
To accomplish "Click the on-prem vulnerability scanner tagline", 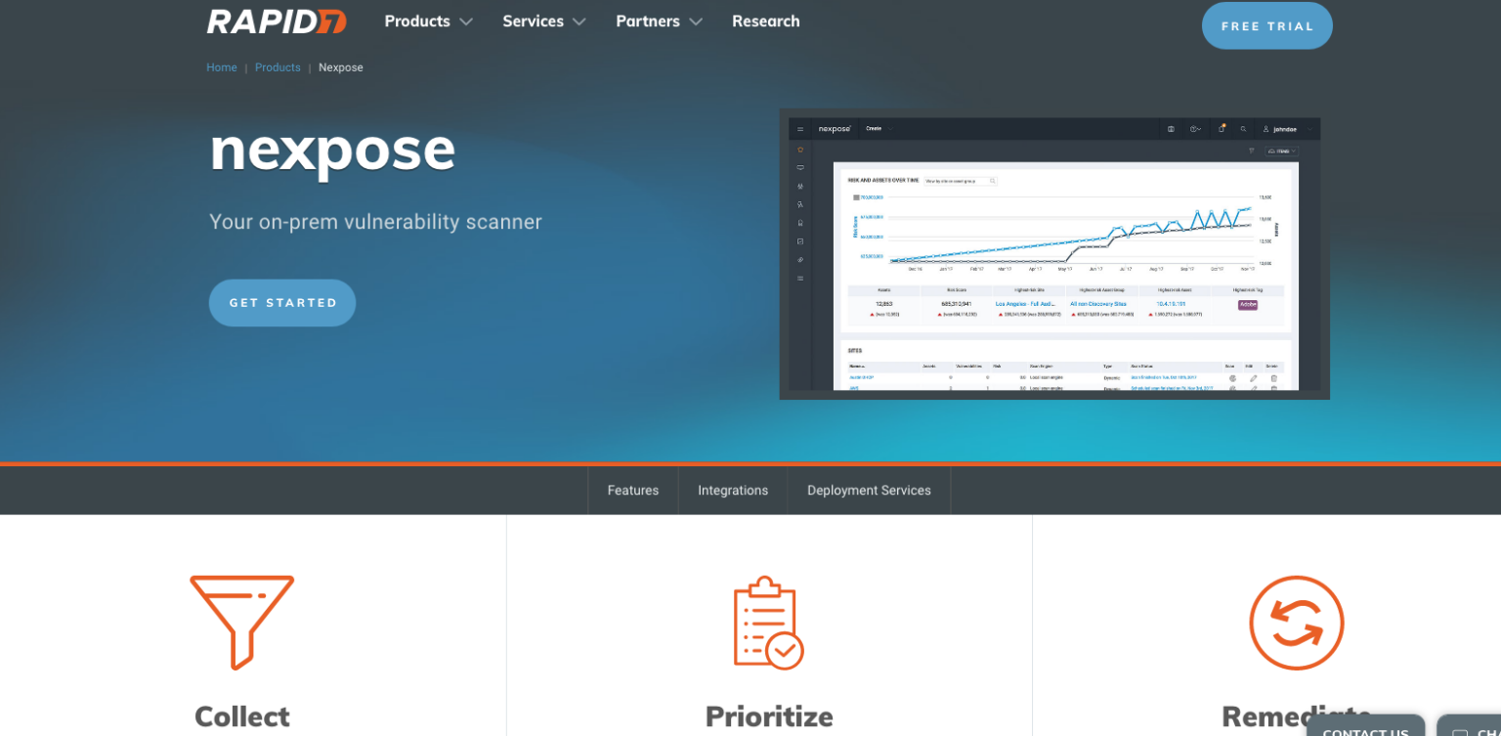I will click(x=375, y=222).
